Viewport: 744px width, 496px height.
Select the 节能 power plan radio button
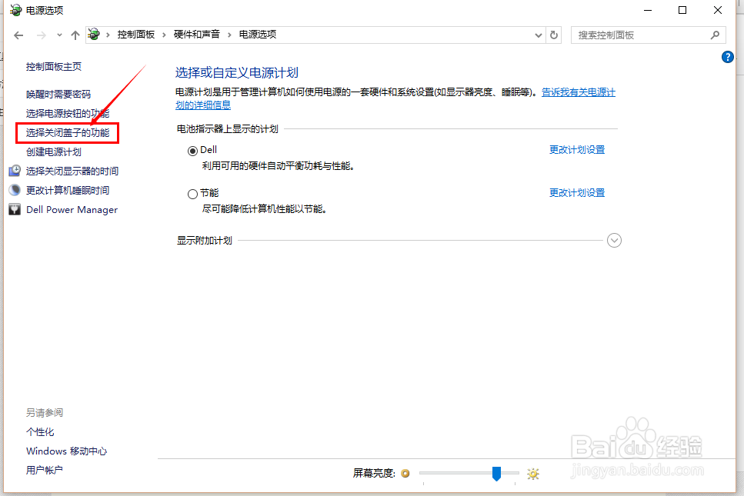coord(192,192)
